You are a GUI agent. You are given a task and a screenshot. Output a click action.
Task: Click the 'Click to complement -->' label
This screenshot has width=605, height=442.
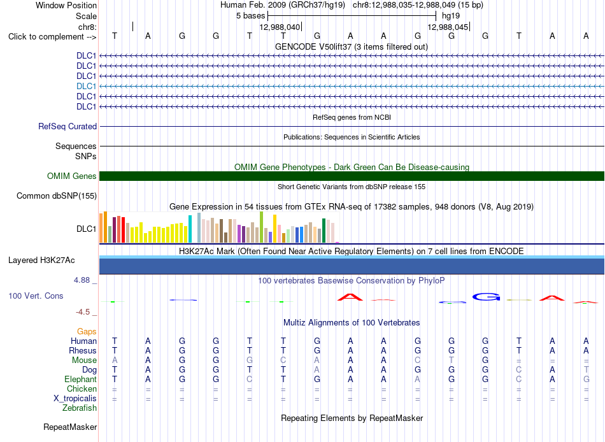[52, 37]
